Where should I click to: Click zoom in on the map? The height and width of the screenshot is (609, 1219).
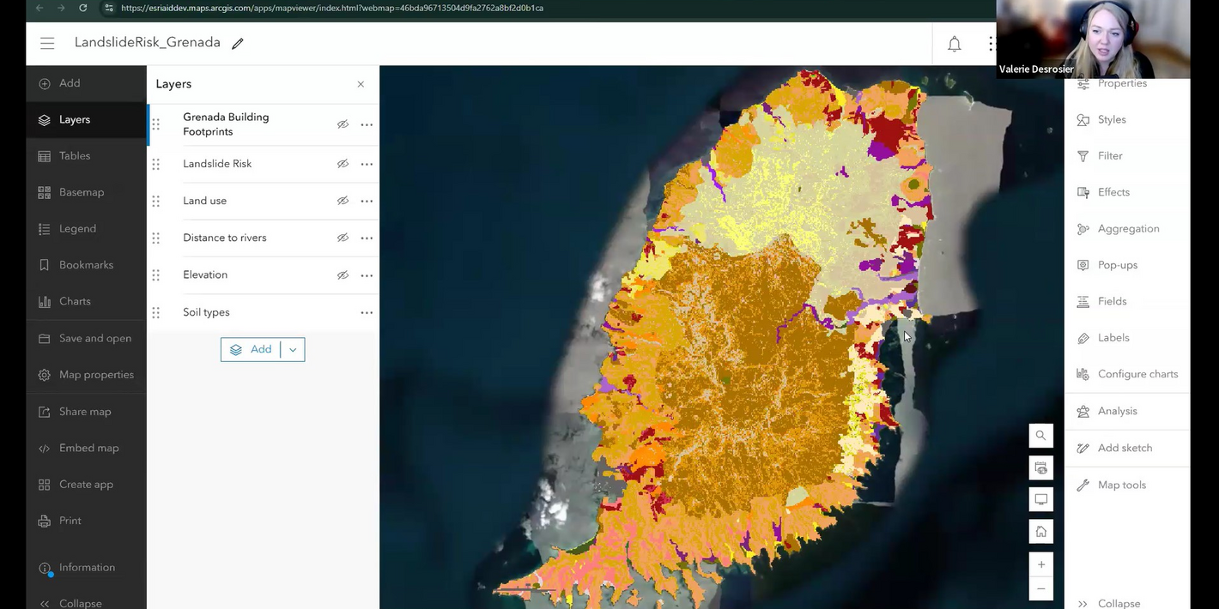(1040, 564)
